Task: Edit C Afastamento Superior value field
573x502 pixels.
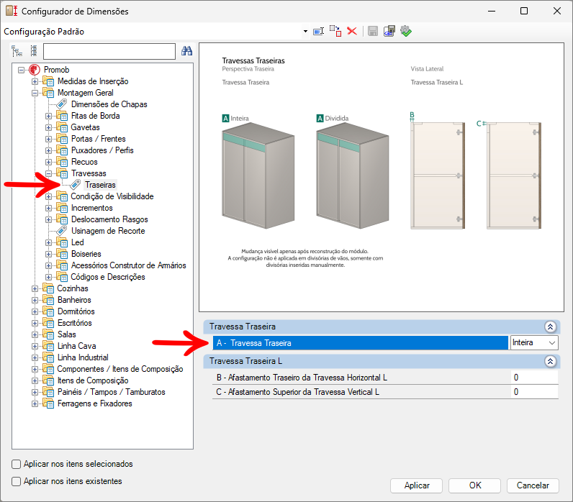Action: coord(534,392)
